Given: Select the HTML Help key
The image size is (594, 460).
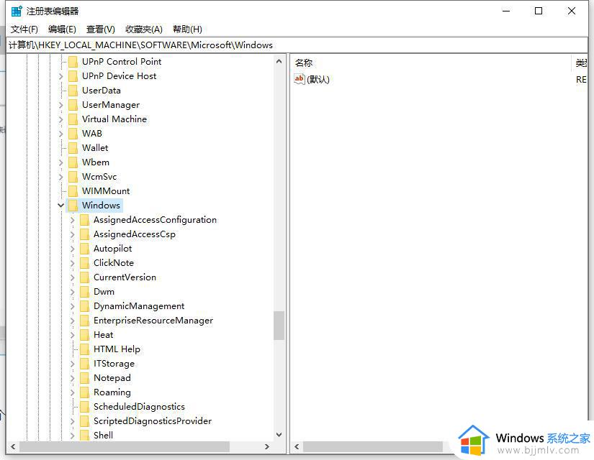Looking at the screenshot, I should (x=117, y=349).
